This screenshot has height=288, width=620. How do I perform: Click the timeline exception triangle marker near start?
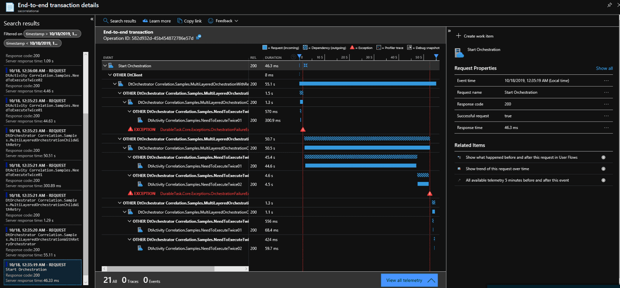pyautogui.click(x=303, y=129)
